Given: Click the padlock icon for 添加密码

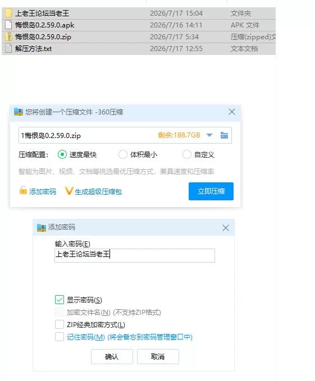Looking at the screenshot, I should tap(23, 191).
